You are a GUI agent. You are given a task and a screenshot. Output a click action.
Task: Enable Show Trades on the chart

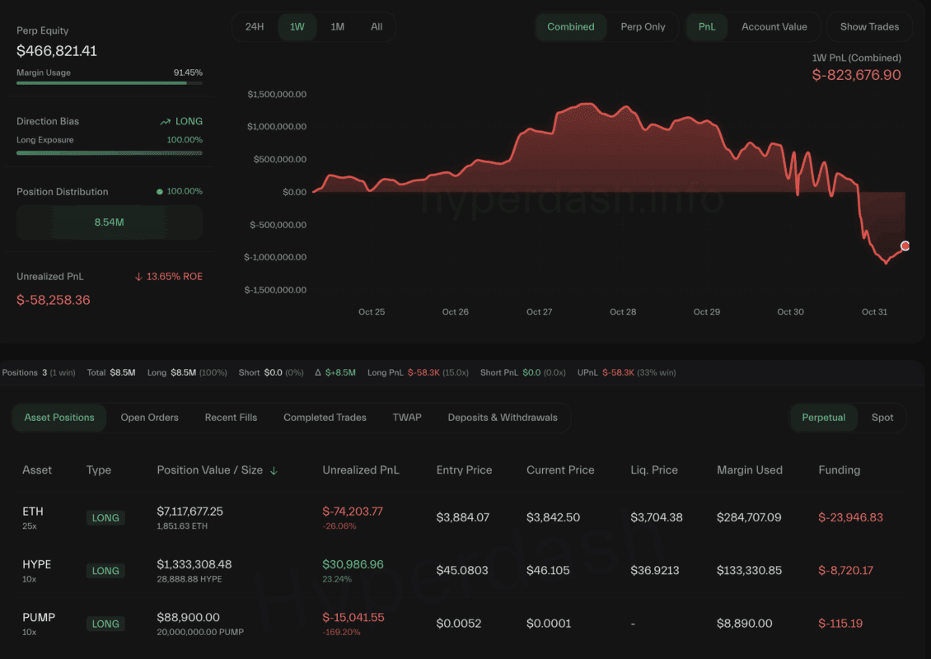tap(869, 26)
